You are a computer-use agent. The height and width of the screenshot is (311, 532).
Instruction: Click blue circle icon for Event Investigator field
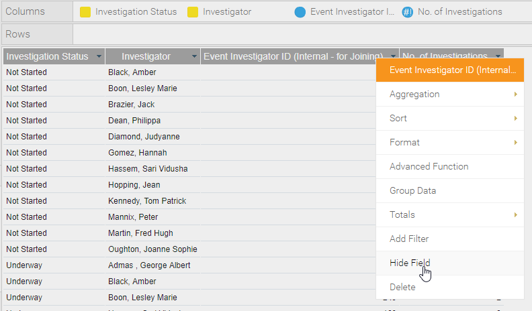[x=300, y=12]
